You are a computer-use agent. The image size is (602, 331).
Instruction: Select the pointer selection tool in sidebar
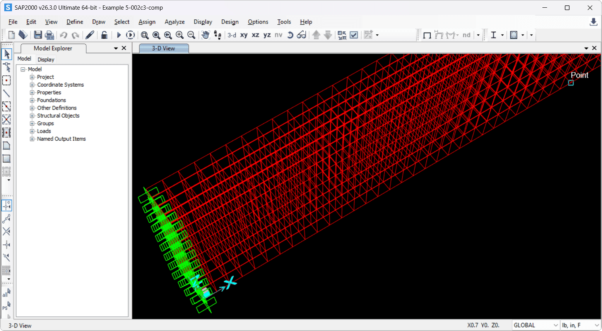(x=7, y=55)
